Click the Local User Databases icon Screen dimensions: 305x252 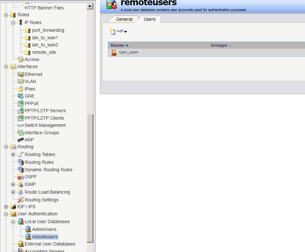coord(20,222)
